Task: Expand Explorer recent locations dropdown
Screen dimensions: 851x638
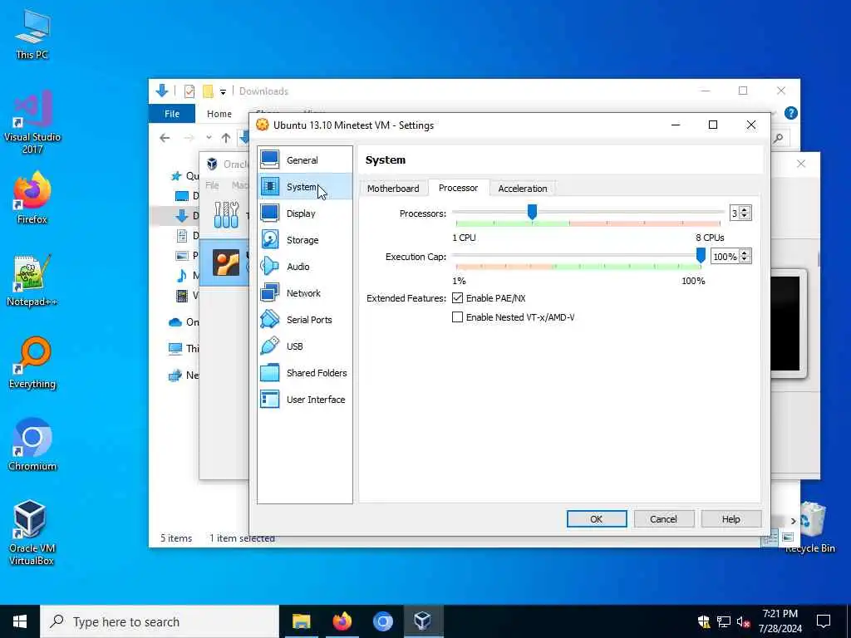Action: [x=209, y=138]
